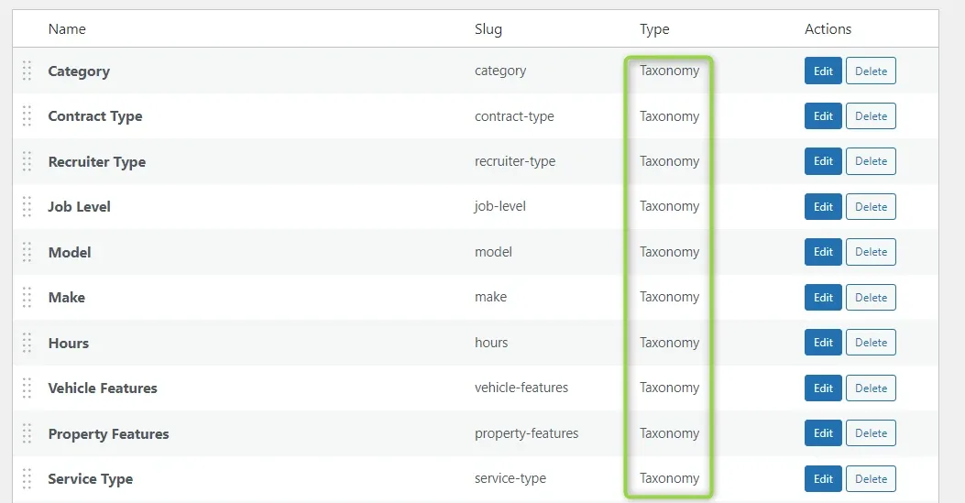Image resolution: width=965 pixels, height=503 pixels.
Task: Click the Type column header
Action: pos(654,29)
